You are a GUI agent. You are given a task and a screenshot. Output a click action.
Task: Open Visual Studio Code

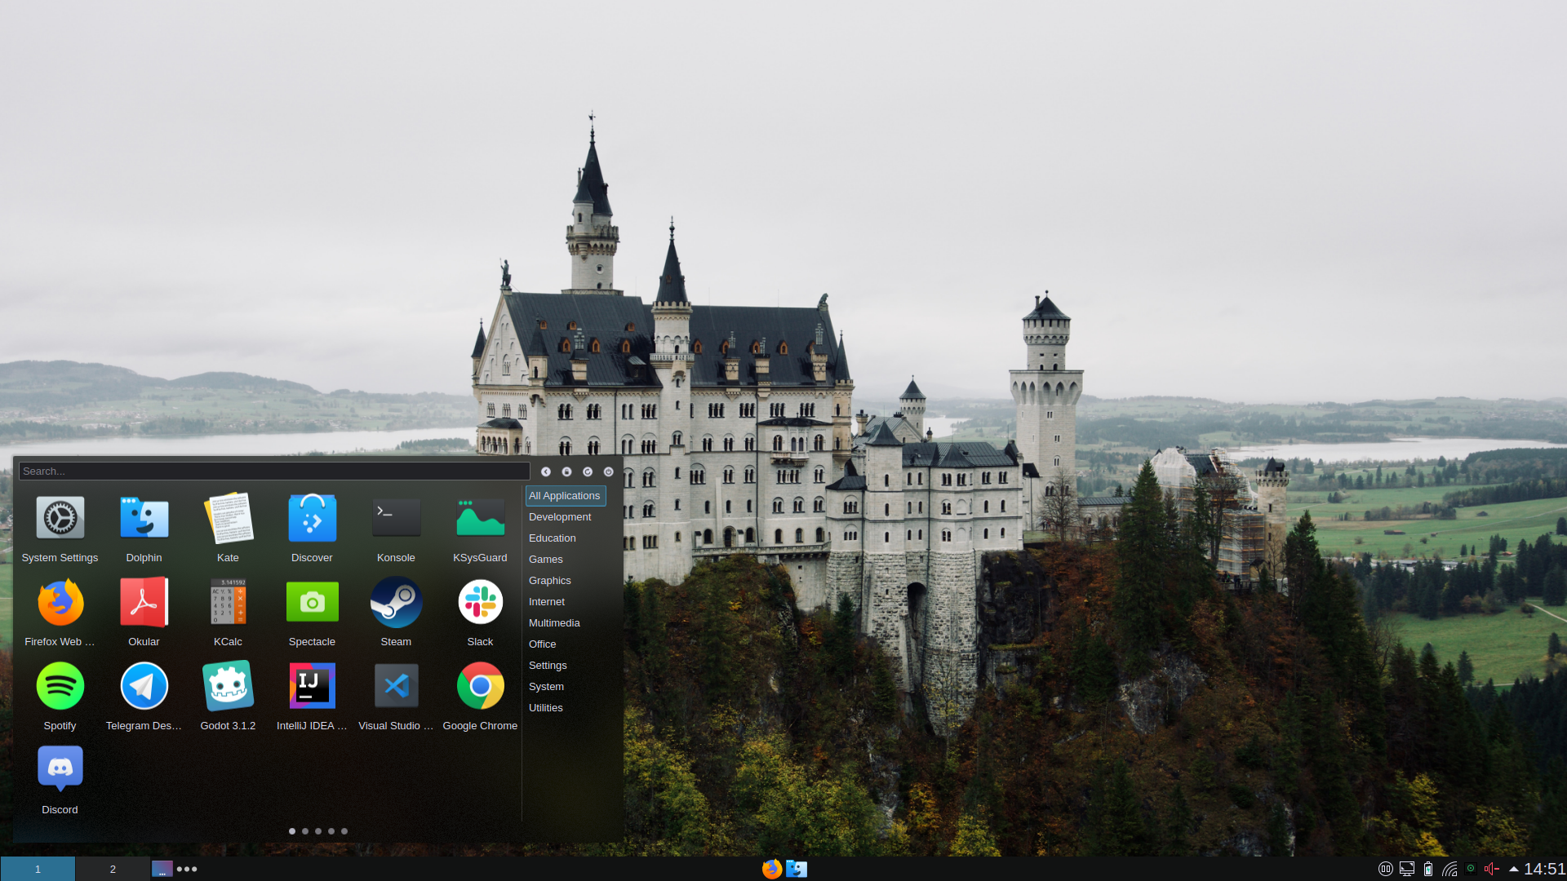(x=396, y=696)
